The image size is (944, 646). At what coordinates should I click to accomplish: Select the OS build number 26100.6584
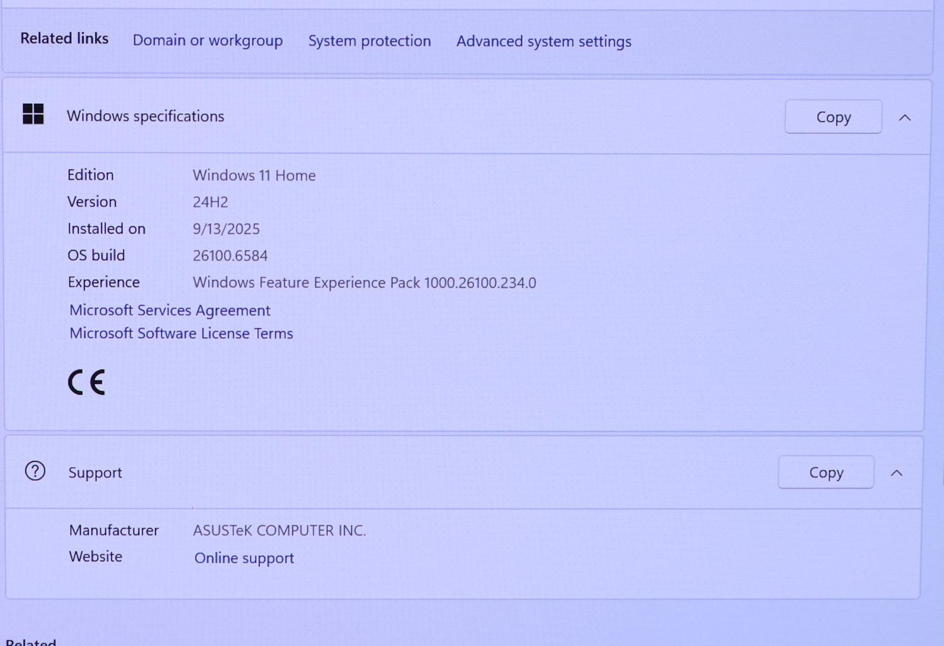[230, 256]
